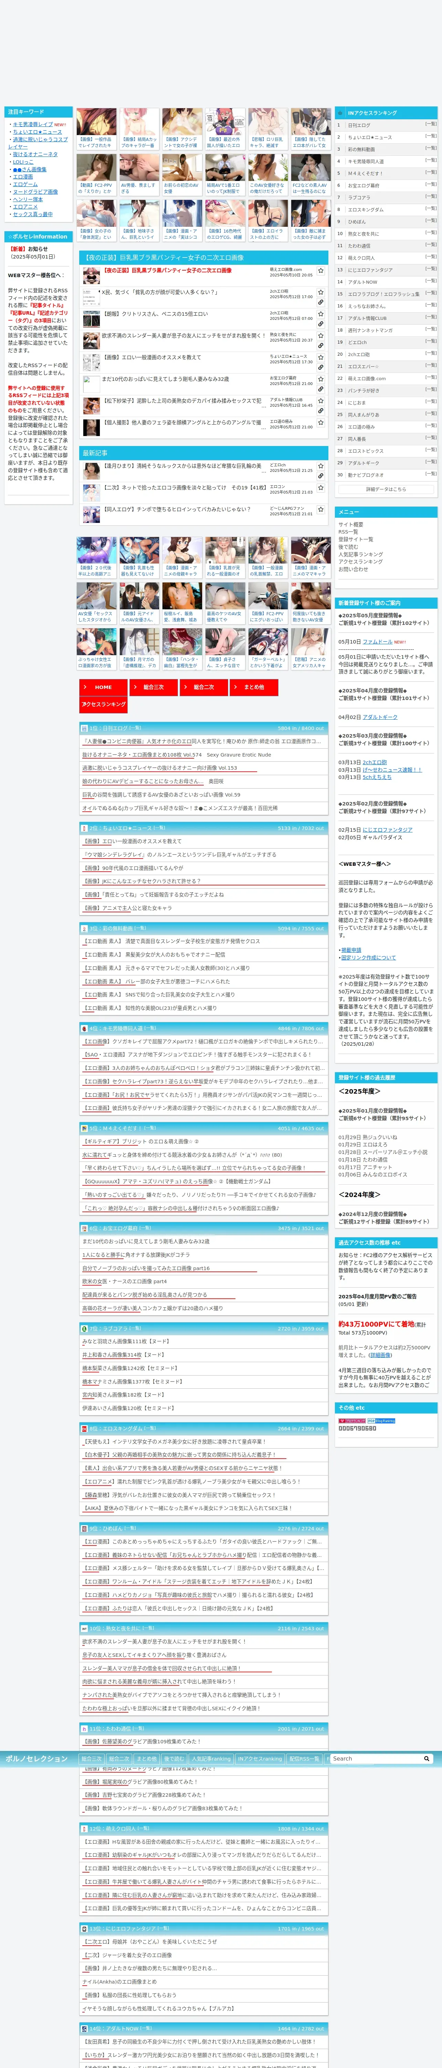Screen dimensions: 442x2068
Task: Open the red 総合三次 navigation button
Action: (153, 687)
